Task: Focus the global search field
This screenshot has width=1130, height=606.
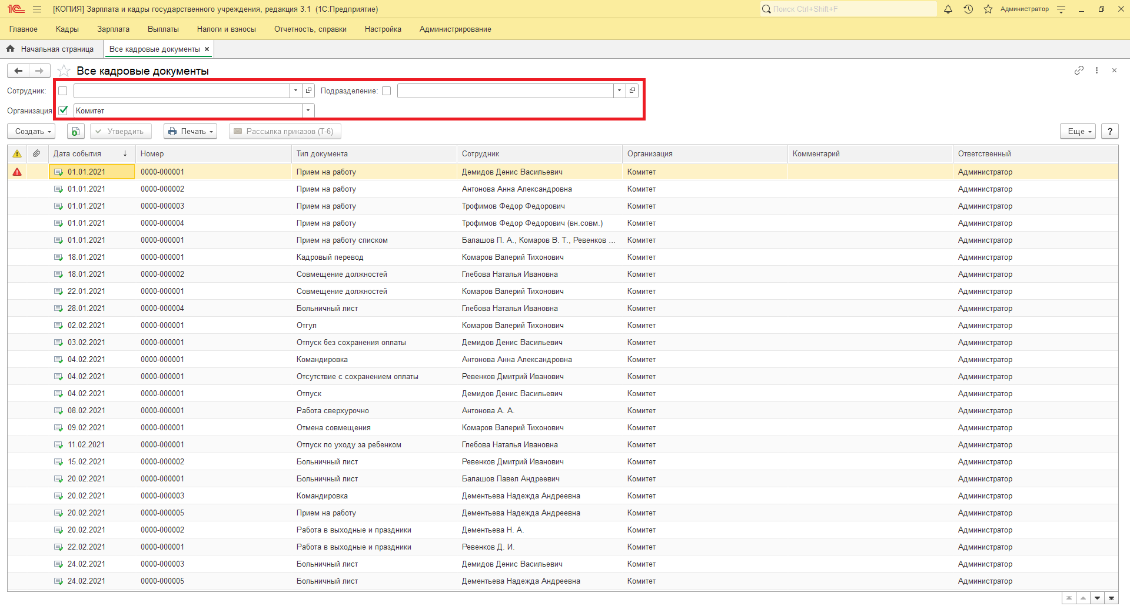Action: [x=848, y=9]
